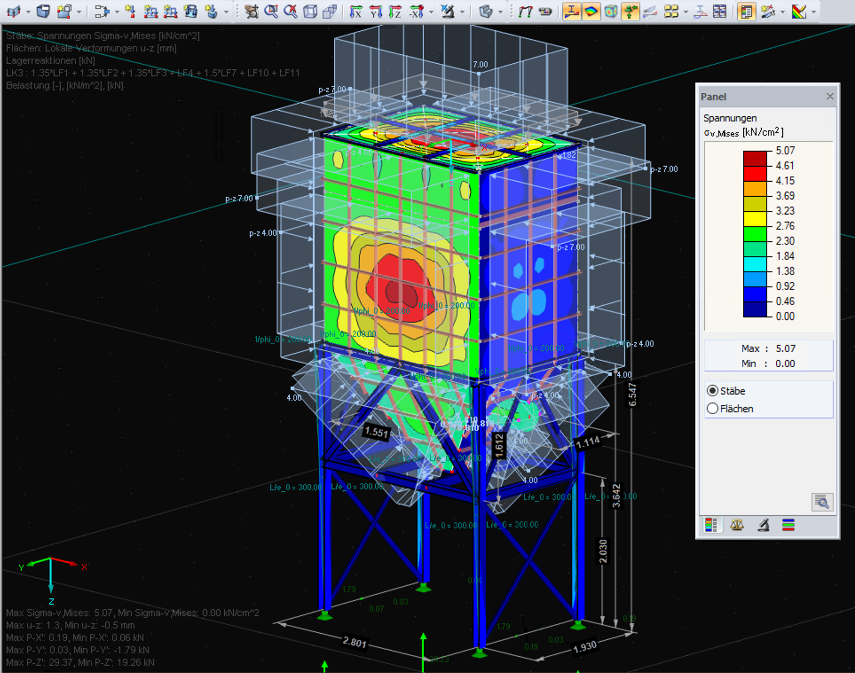855x673 pixels.
Task: Select the Stäbe radio button
Action: pos(713,391)
